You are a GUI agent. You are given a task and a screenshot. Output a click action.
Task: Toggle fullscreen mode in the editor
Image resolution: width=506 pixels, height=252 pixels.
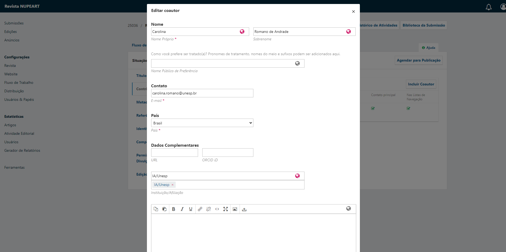point(225,209)
